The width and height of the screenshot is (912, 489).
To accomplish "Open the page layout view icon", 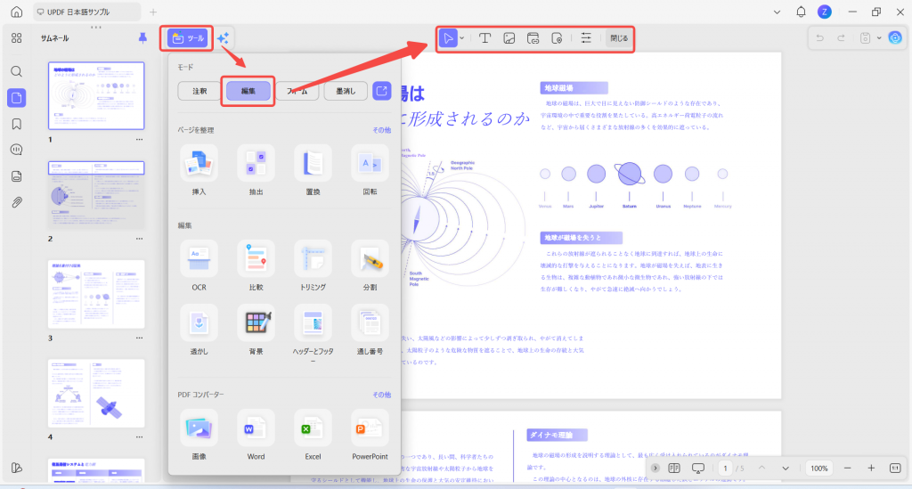I will pyautogui.click(x=674, y=469).
